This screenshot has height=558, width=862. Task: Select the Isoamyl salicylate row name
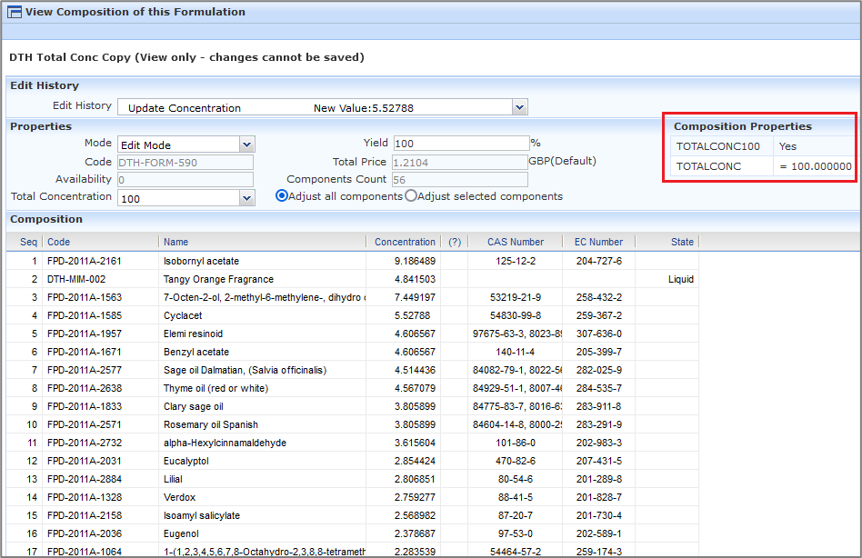pos(202,515)
